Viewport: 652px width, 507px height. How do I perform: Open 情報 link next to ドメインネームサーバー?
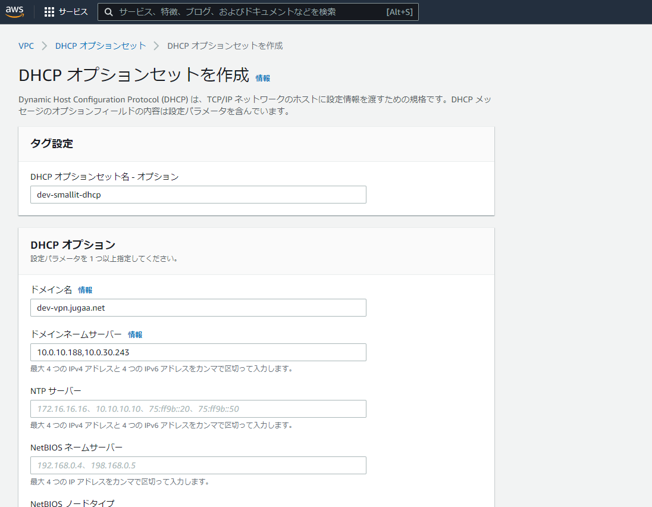[x=135, y=335]
